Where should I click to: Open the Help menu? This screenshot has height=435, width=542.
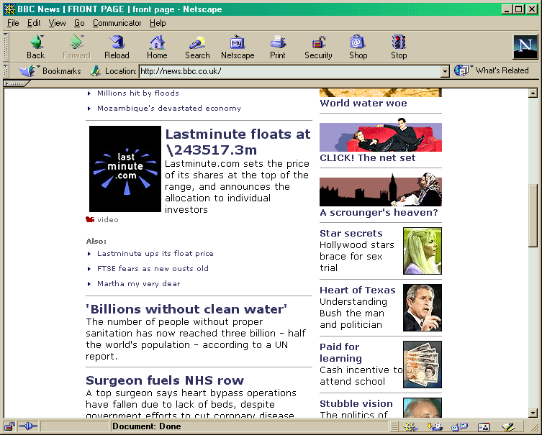pyautogui.click(x=158, y=23)
